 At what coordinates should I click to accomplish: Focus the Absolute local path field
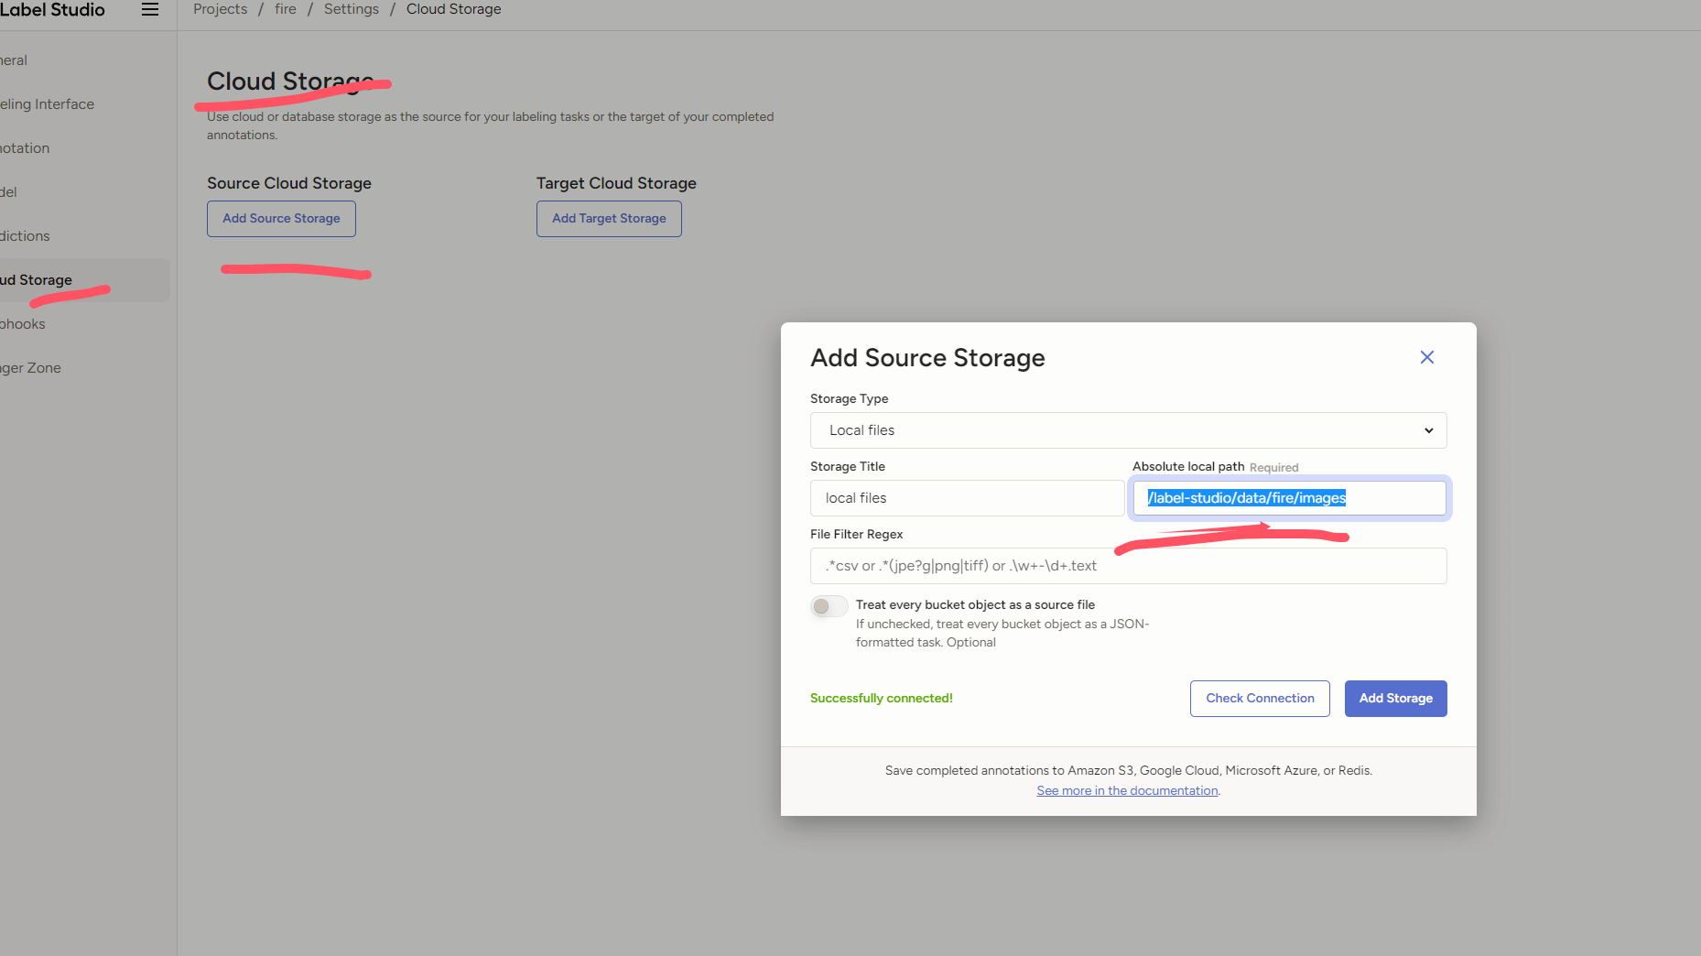pos(1289,498)
